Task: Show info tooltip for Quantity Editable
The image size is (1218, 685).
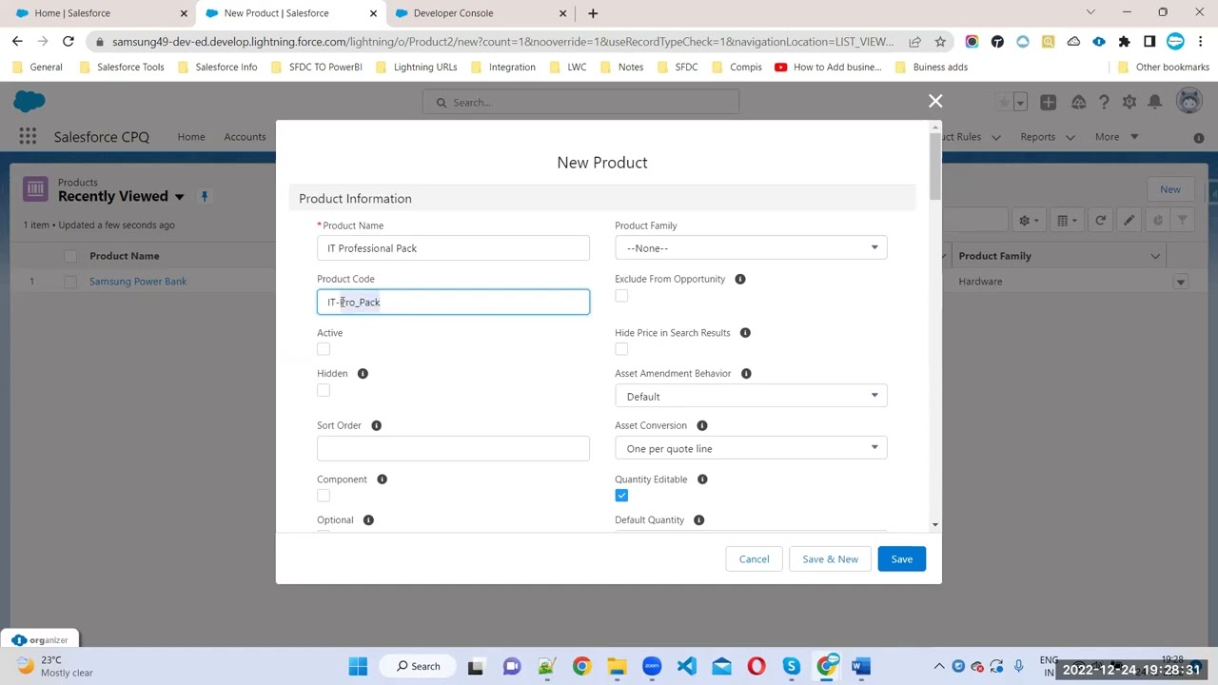Action: point(702,479)
